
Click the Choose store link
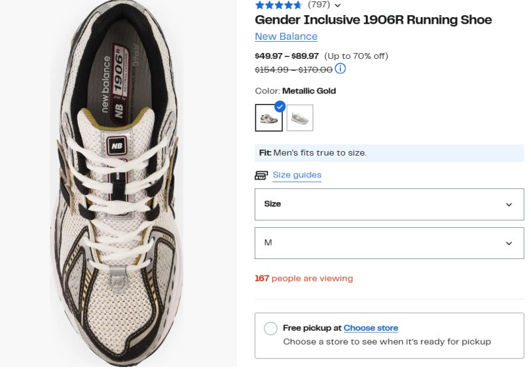point(370,328)
